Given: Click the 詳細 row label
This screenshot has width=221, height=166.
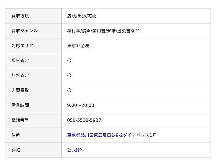Looking at the screenshot, I should coord(16,150).
